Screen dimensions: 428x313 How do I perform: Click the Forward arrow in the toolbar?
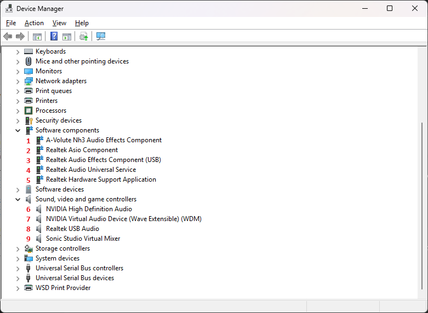pyautogui.click(x=20, y=36)
